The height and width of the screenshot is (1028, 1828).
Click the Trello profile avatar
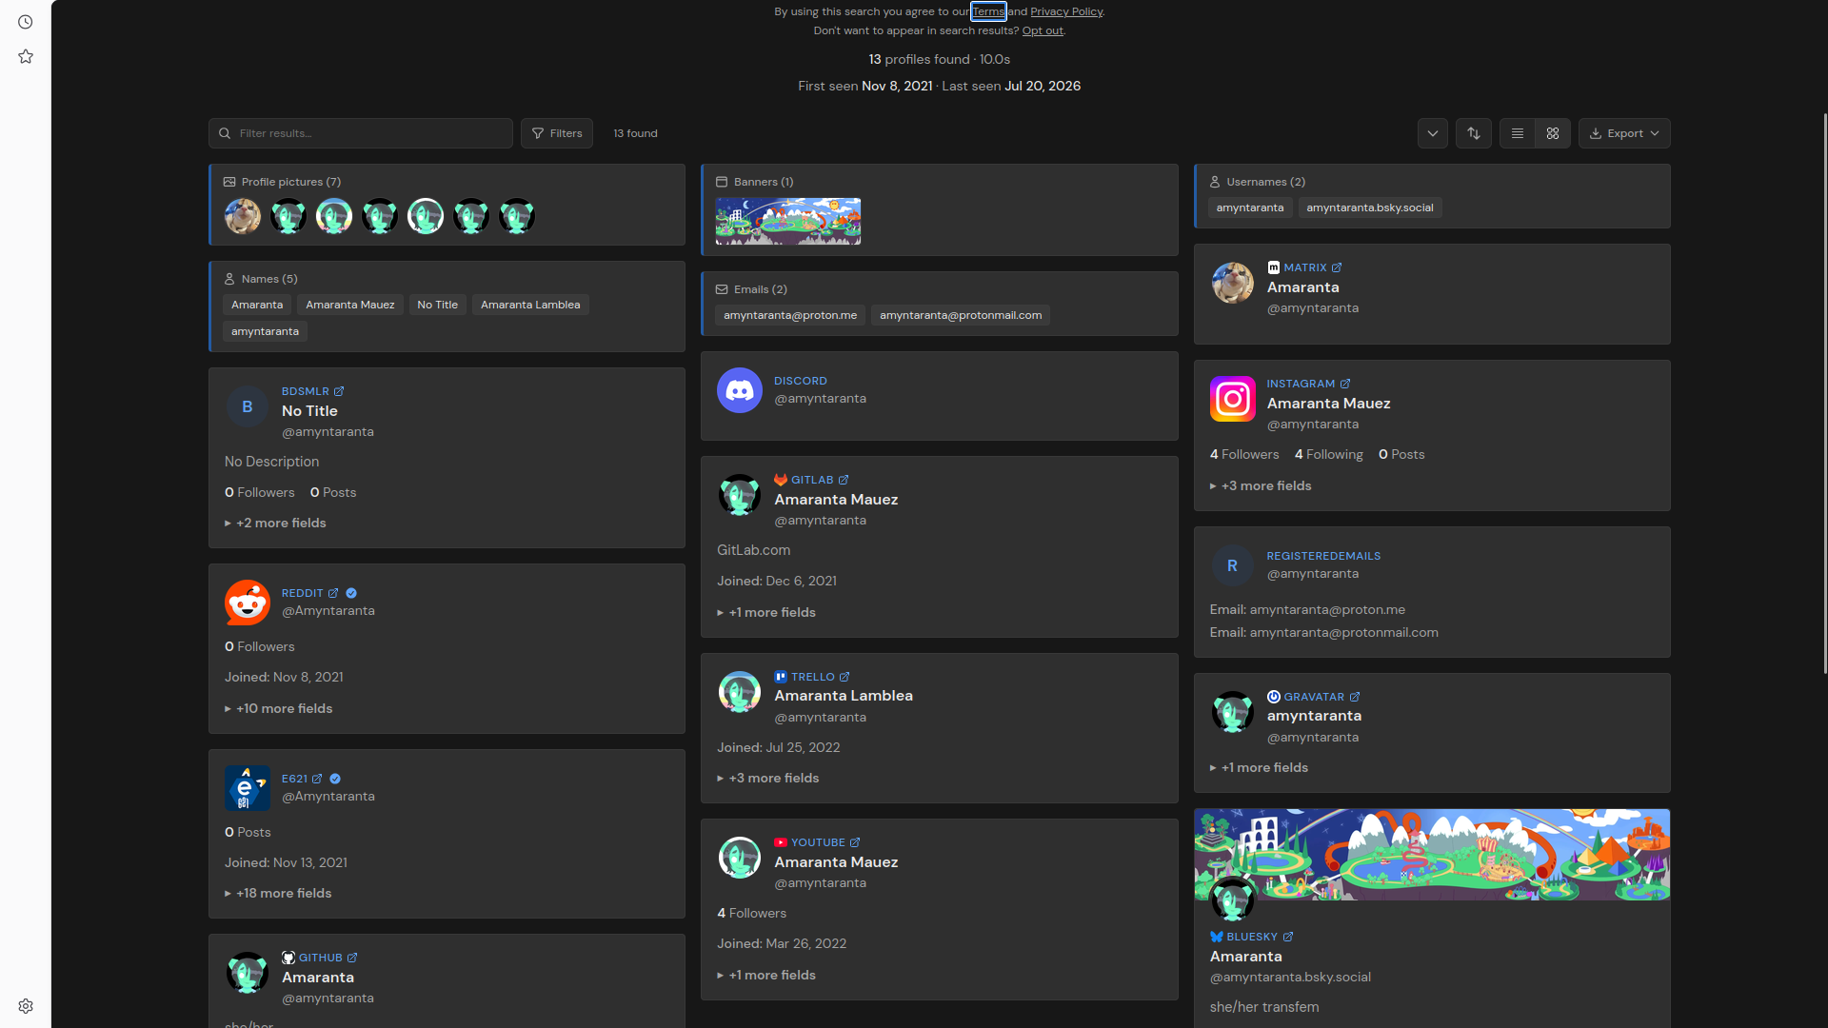(x=740, y=692)
